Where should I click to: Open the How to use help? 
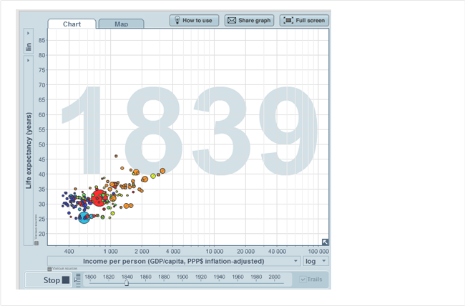[194, 20]
